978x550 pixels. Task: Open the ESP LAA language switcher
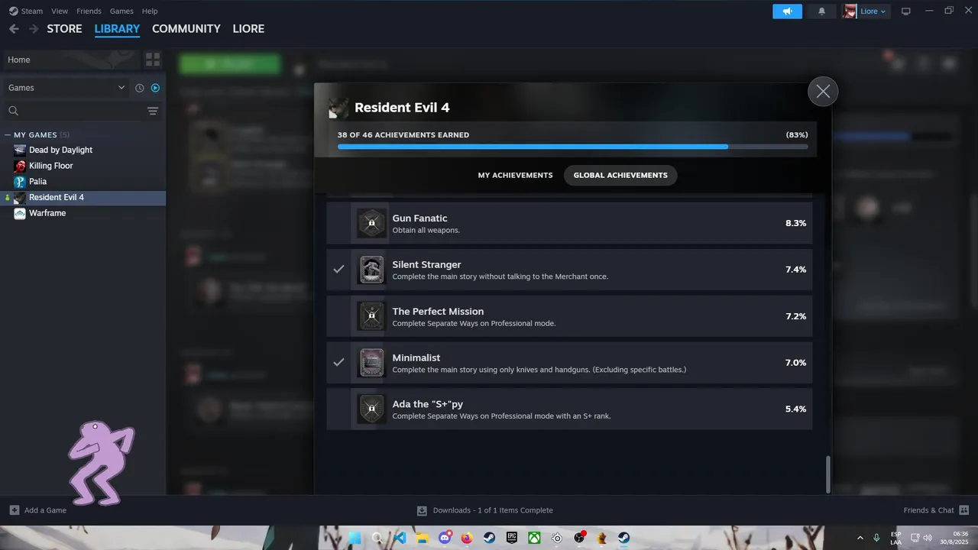(x=895, y=538)
